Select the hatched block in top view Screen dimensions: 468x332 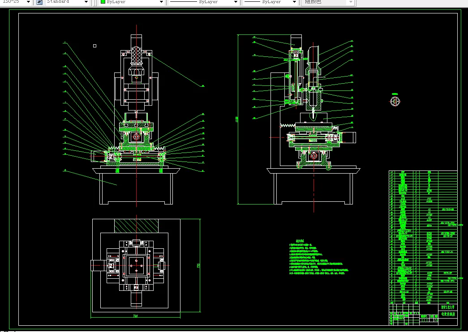(x=137, y=226)
